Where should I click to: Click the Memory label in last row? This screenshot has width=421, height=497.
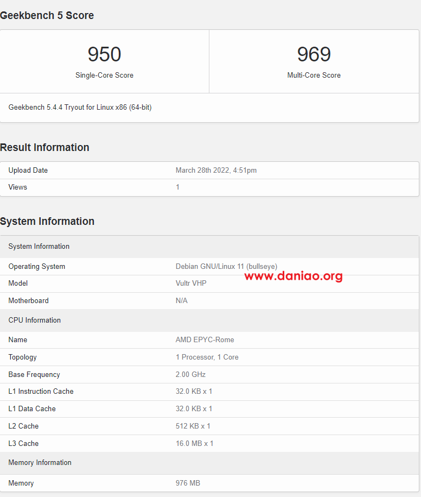(21, 483)
